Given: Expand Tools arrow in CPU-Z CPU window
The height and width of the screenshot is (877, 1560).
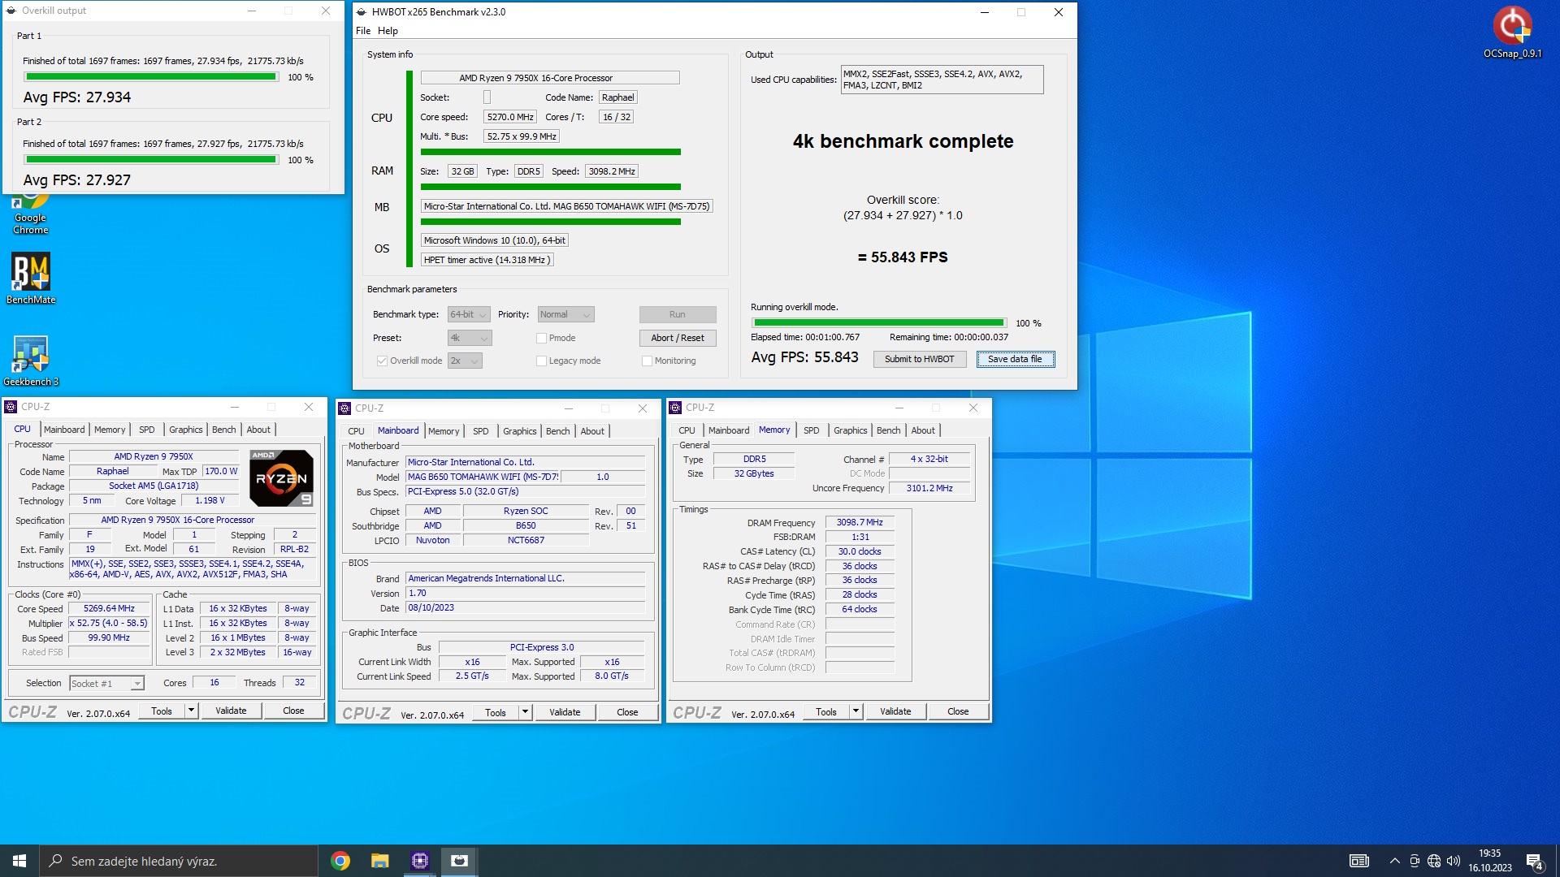Looking at the screenshot, I should pos(191,711).
